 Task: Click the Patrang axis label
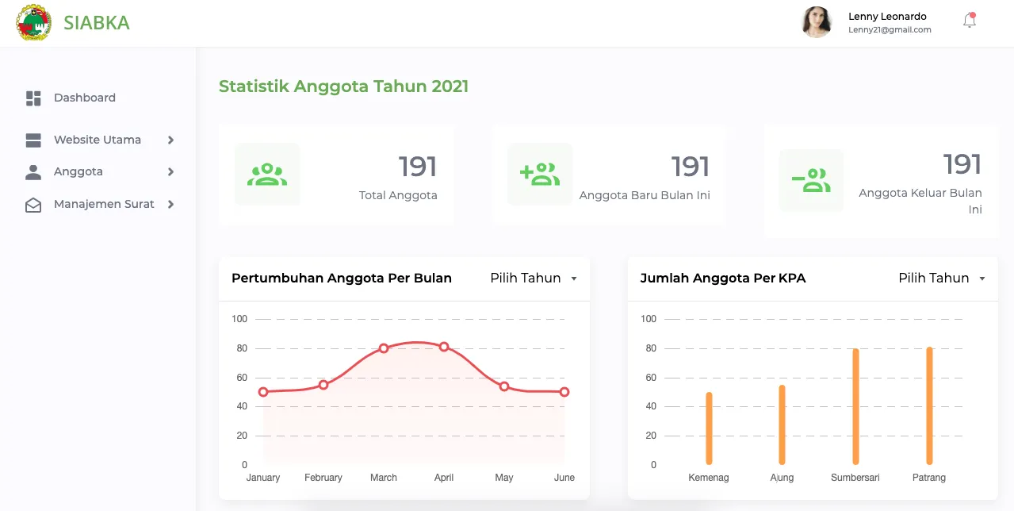click(x=929, y=478)
